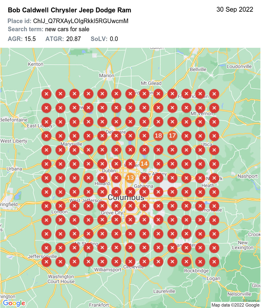Click the Logan map label
This screenshot has width=261, height=308.
coord(214,278)
